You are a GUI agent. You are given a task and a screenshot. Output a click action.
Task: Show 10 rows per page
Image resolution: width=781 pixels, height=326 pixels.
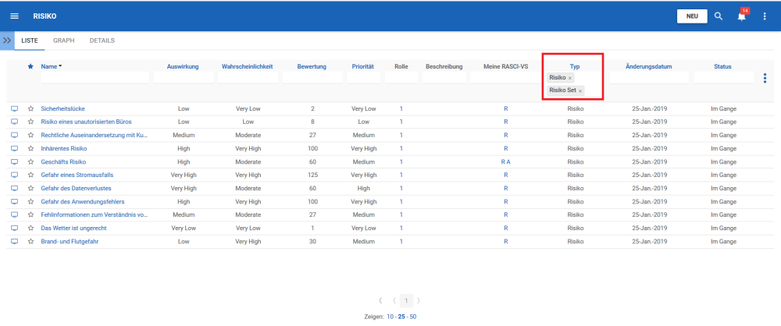(x=390, y=317)
